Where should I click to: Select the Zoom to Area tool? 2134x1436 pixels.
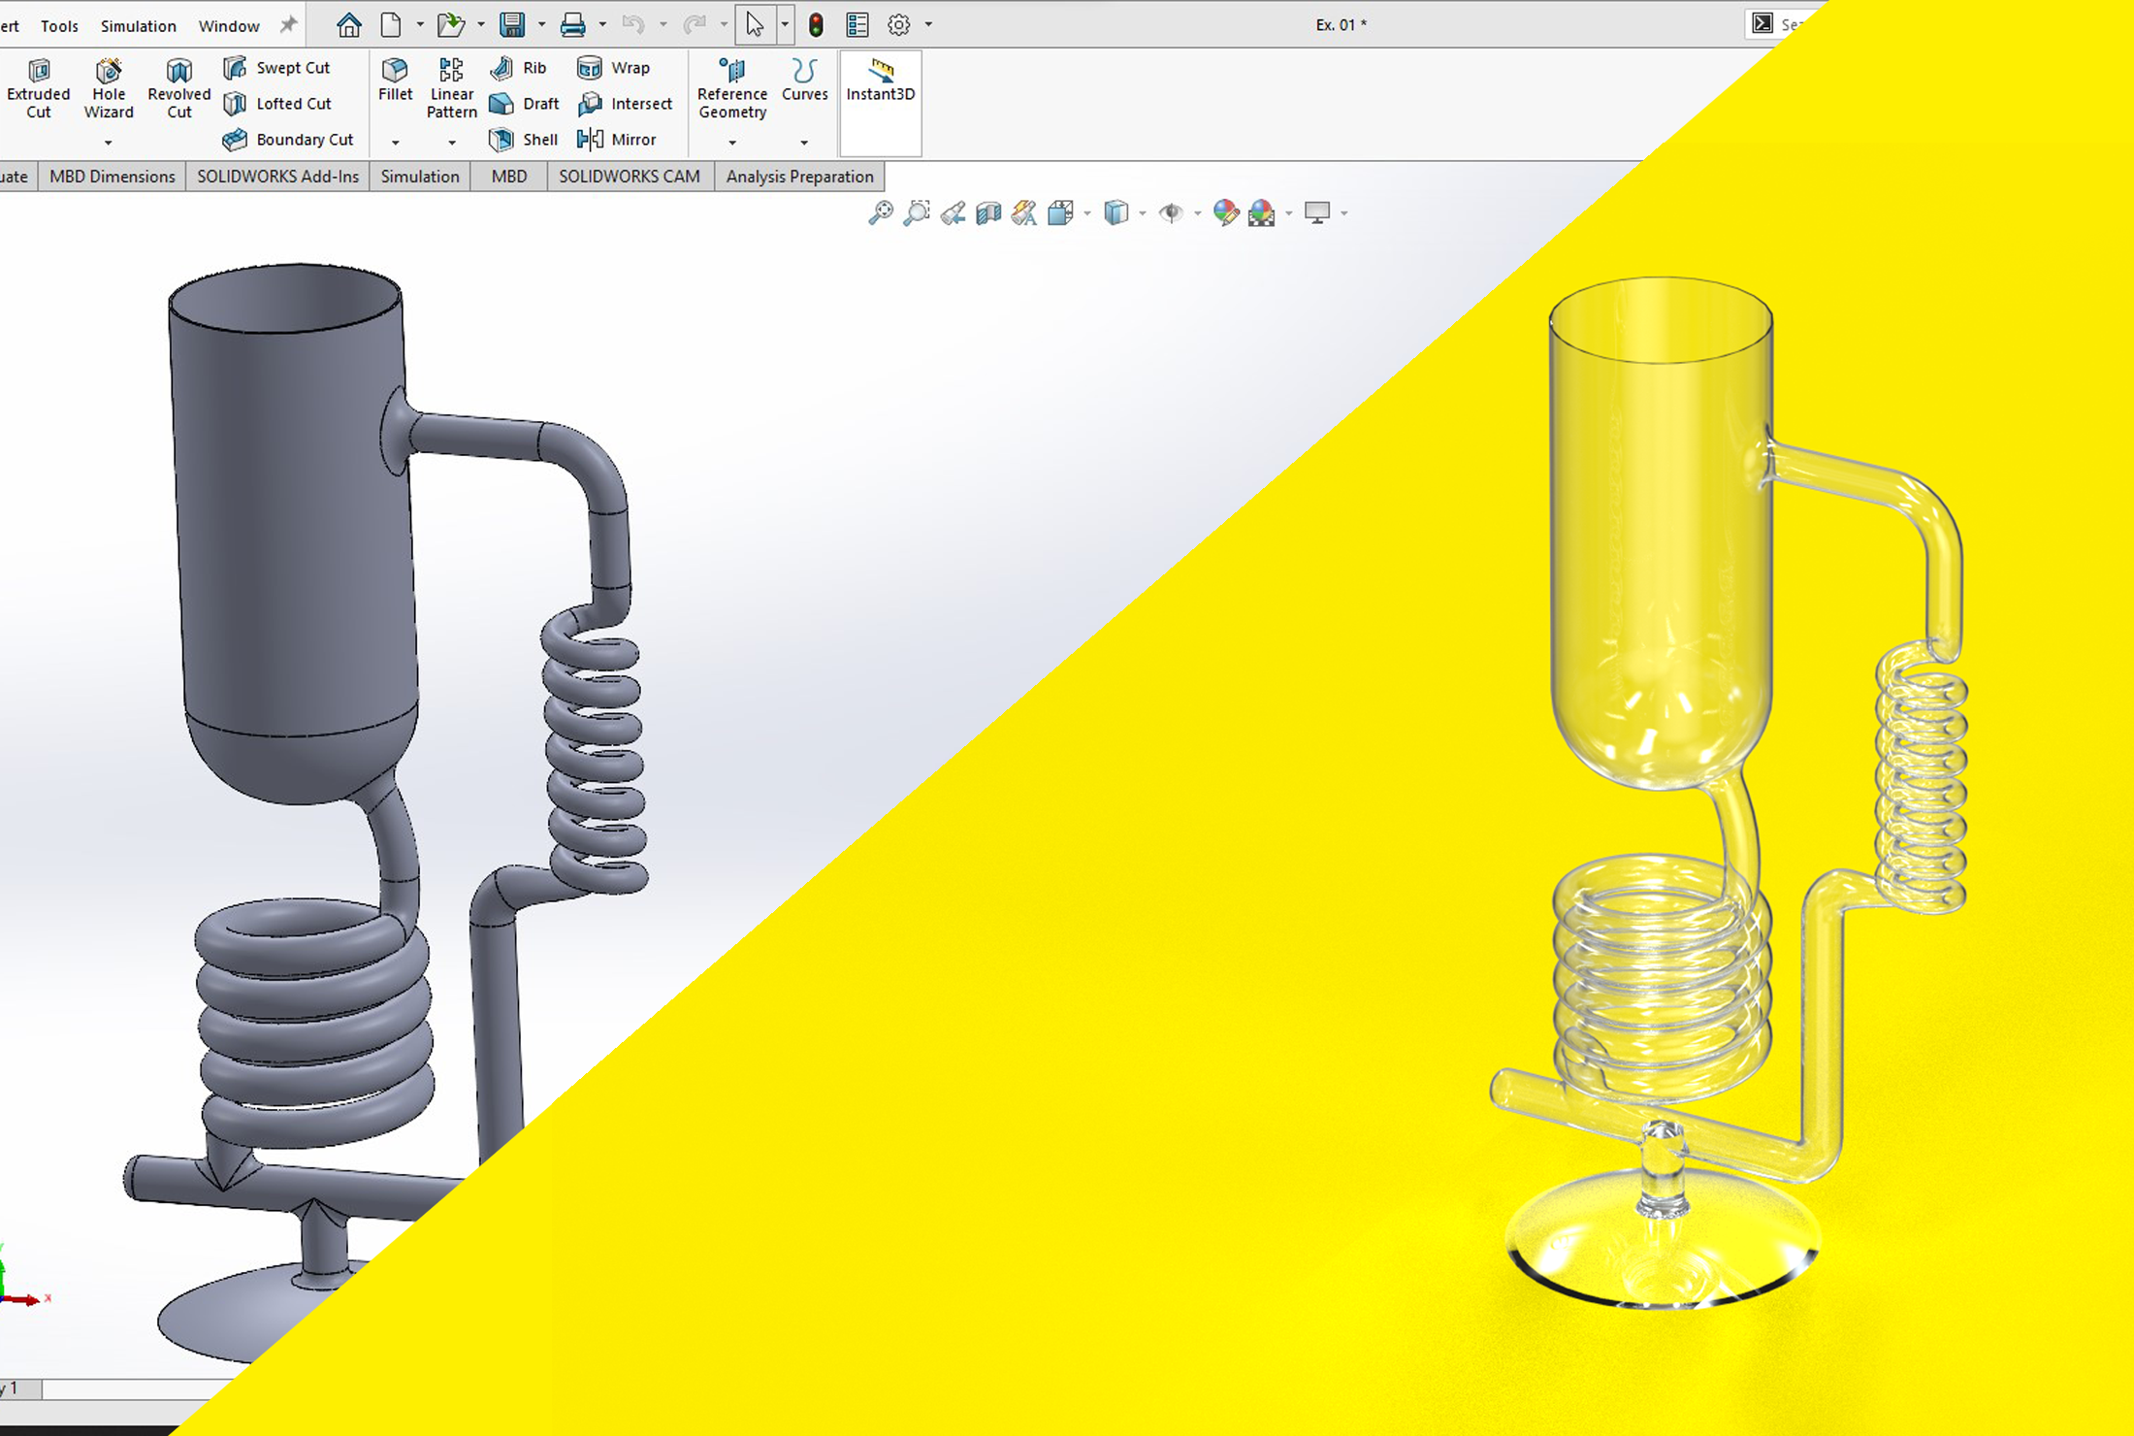coord(916,212)
